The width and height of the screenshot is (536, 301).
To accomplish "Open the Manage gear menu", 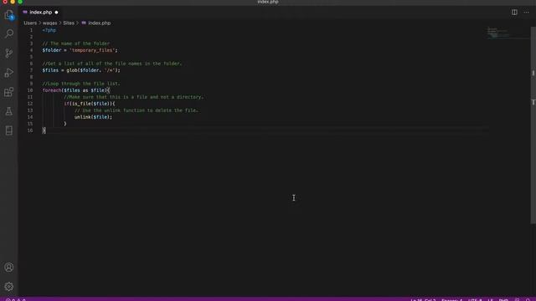I will [x=9, y=287].
